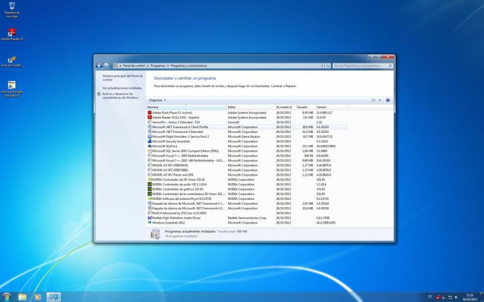Screen dimensions: 484x302
Task: Sort by the Tamaño column header
Action: [x=305, y=108]
